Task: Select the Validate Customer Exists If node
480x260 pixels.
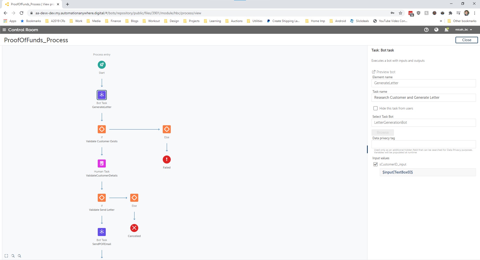Action: 102,129
